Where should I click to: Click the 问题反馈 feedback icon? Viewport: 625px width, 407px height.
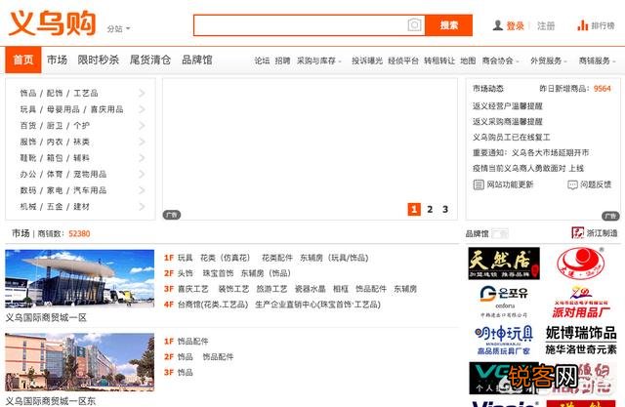coord(572,184)
